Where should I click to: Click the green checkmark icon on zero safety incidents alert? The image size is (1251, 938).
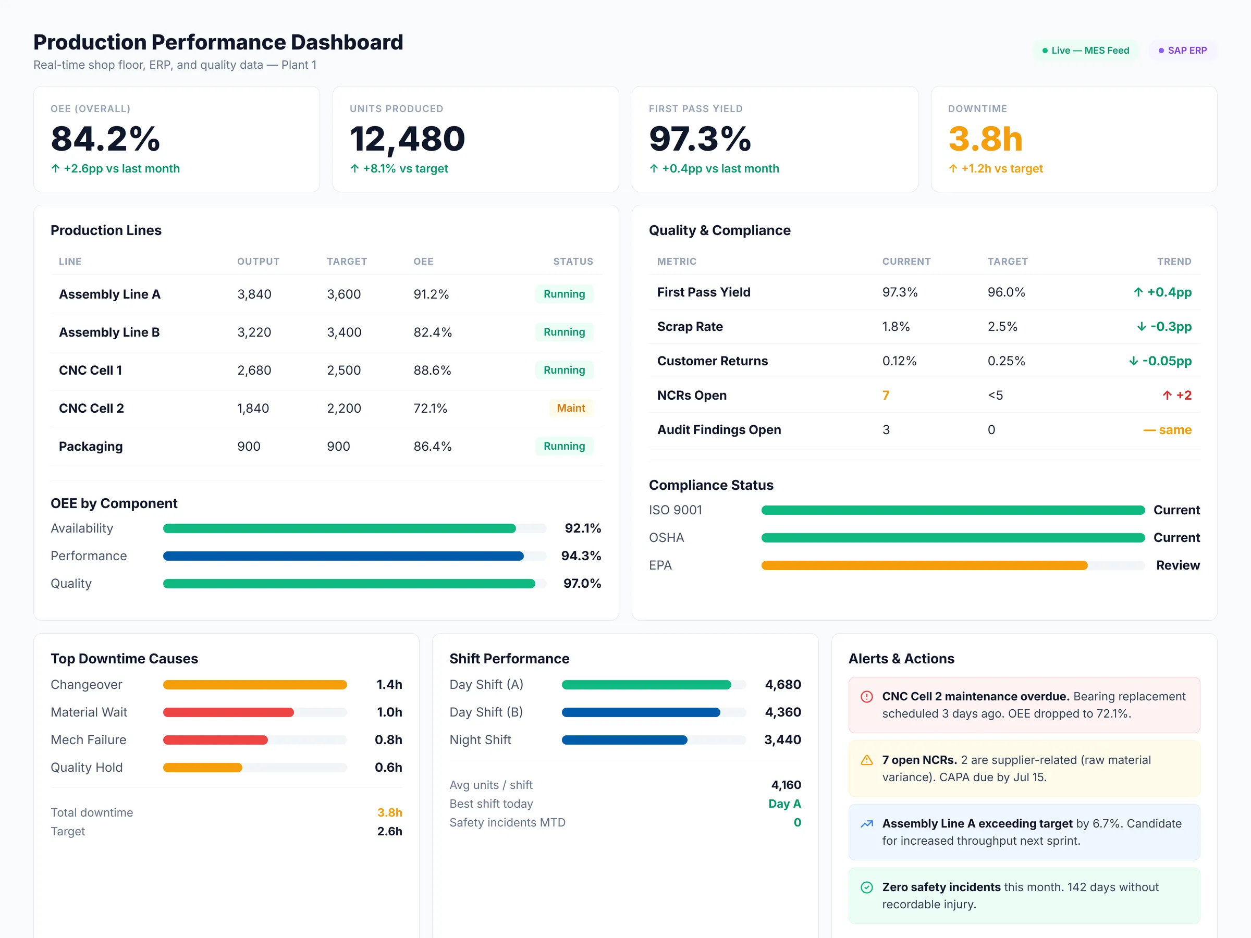tap(867, 887)
